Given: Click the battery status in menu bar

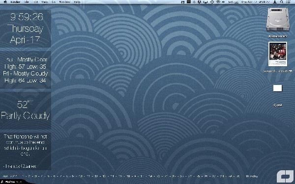Looking at the screenshot, I should tap(233, 2).
